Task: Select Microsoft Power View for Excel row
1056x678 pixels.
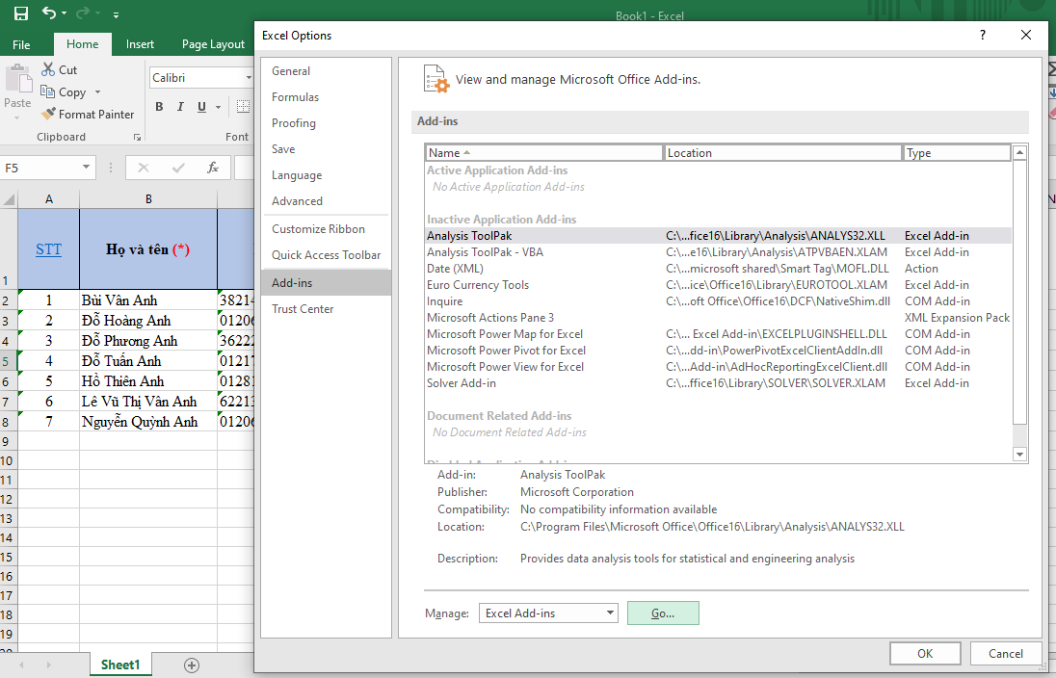Action: click(719, 367)
